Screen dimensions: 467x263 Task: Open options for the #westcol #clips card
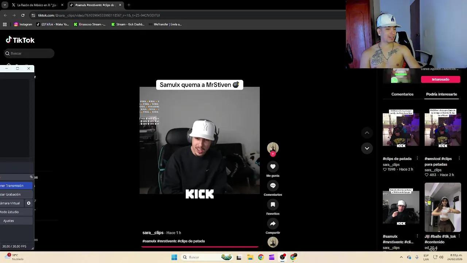(459, 159)
